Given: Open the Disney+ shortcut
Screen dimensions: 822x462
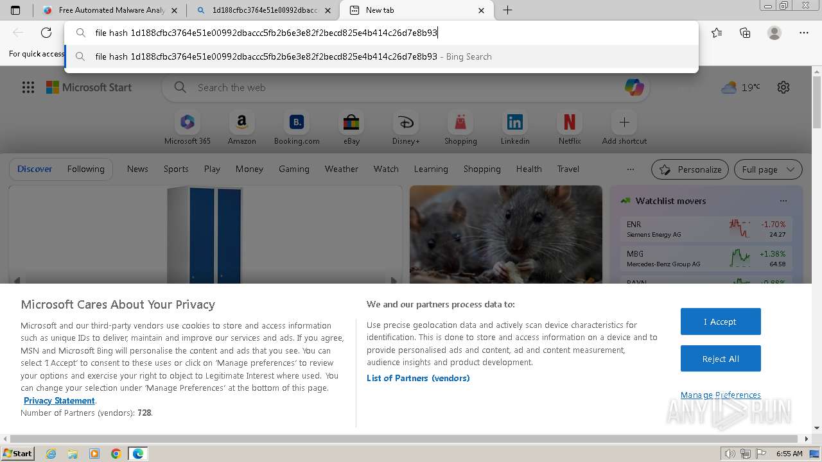Looking at the screenshot, I should tap(406, 128).
